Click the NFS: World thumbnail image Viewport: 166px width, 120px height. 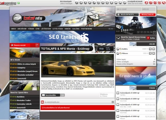[x=25, y=53]
